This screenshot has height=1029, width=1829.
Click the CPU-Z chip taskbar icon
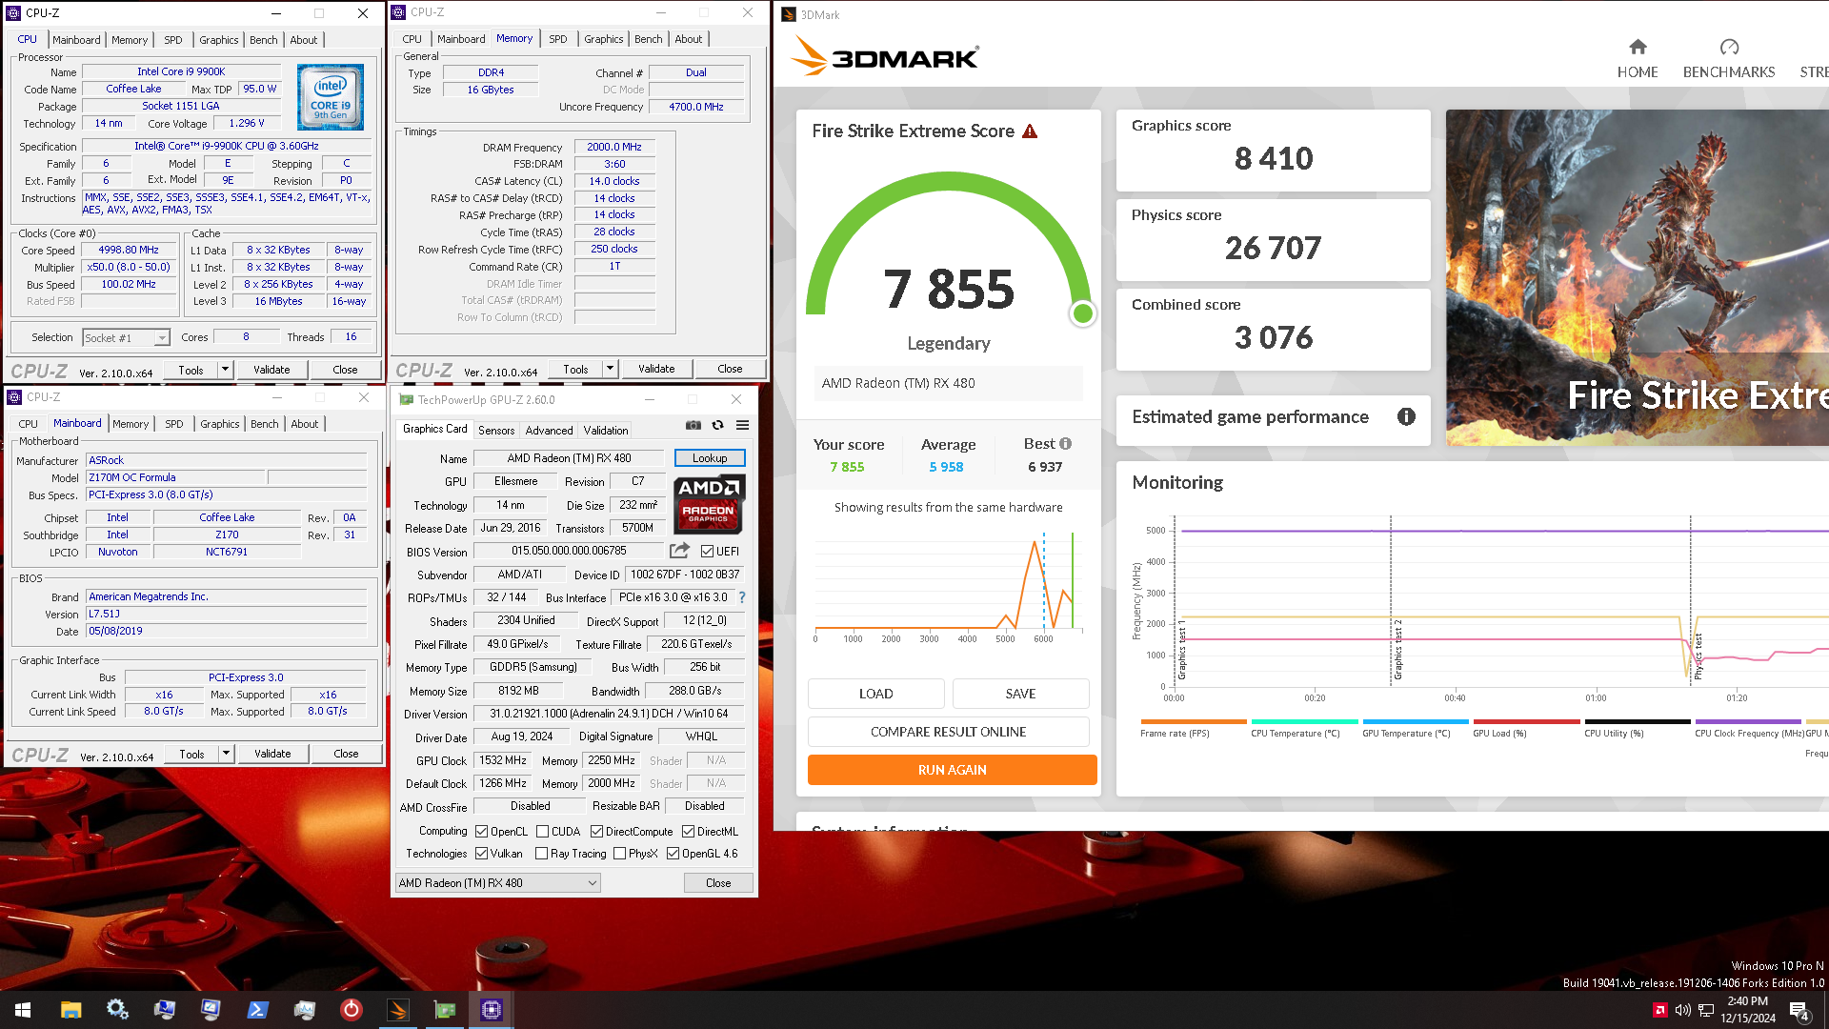[491, 1010]
